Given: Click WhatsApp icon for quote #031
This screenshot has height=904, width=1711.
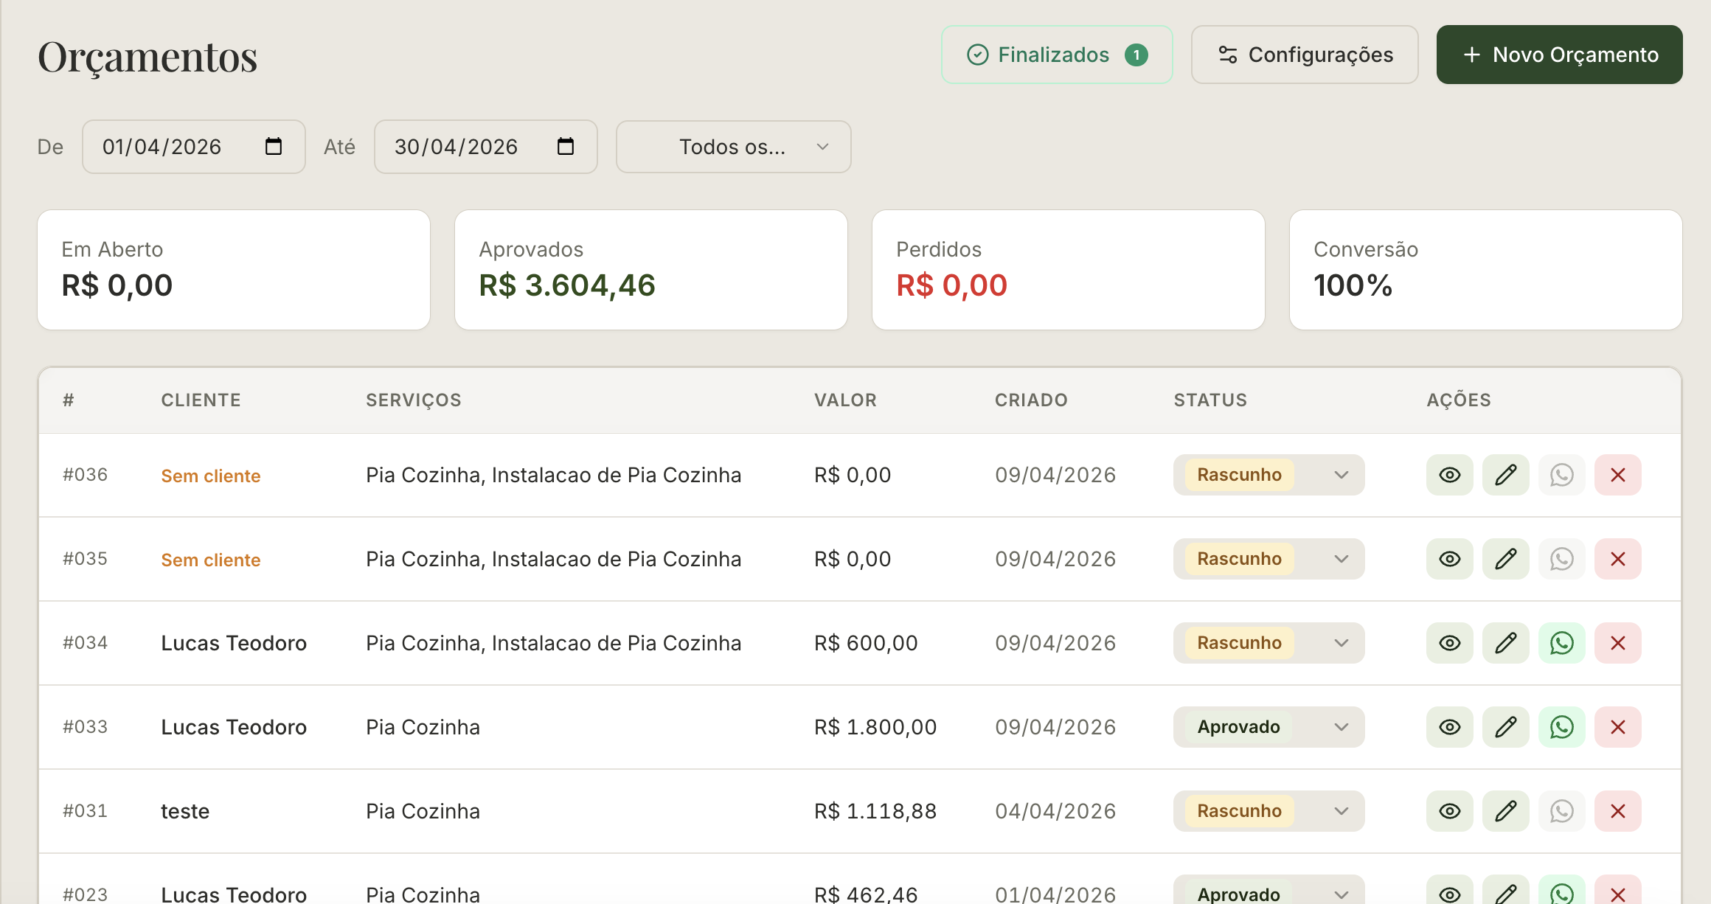Looking at the screenshot, I should pyautogui.click(x=1561, y=811).
